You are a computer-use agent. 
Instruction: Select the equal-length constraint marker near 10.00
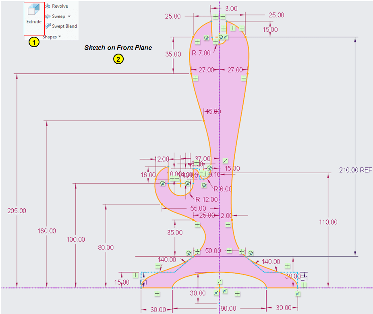(x=174, y=177)
